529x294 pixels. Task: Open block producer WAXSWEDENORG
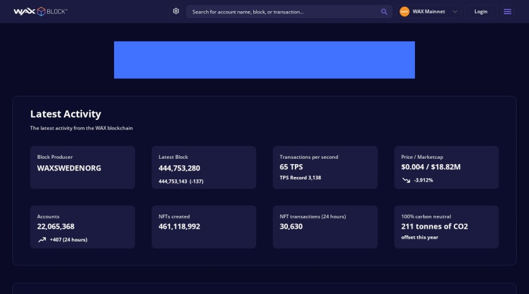click(x=69, y=168)
